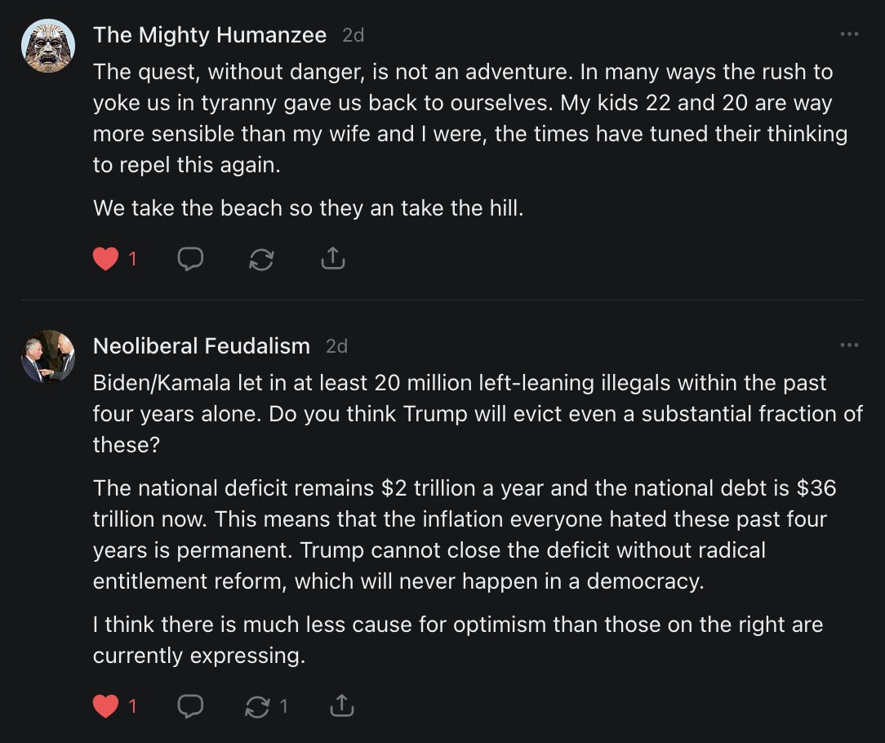Viewport: 885px width, 743px height.
Task: Click share icon under Neoliberal Feudalism's comment
Action: (x=341, y=706)
